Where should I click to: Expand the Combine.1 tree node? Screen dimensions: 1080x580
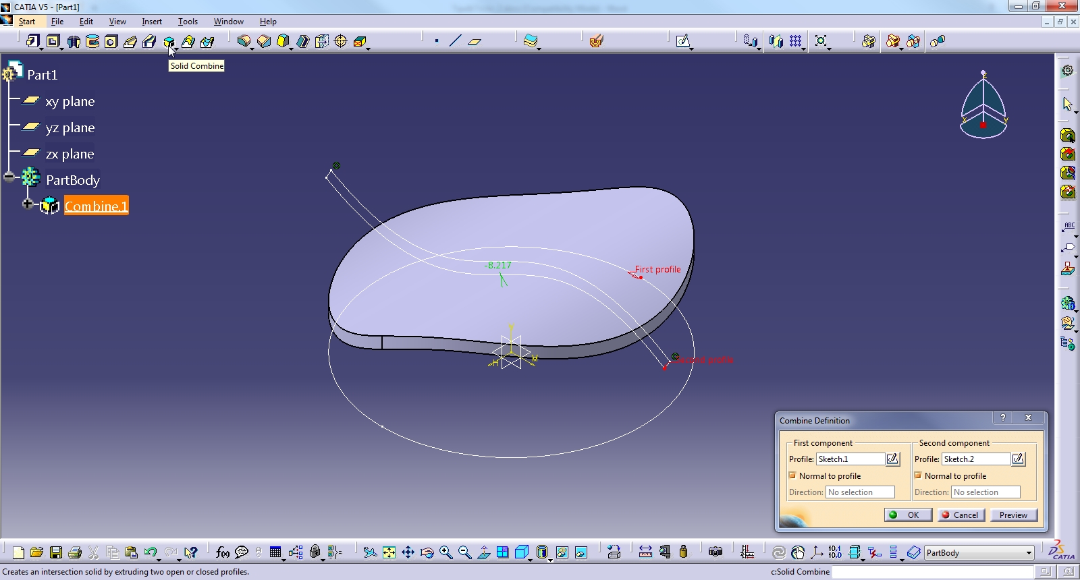[x=28, y=204]
